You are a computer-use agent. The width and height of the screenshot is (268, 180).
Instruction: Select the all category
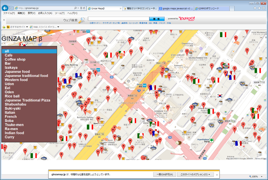[29, 51]
